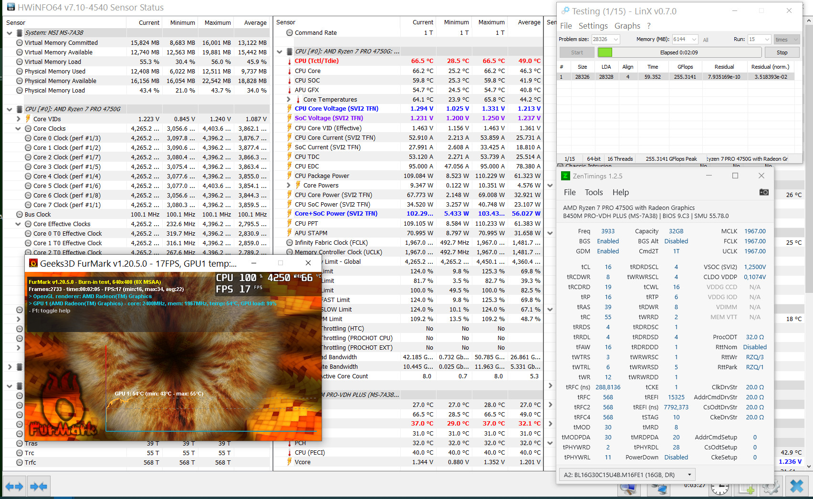Image resolution: width=813 pixels, height=499 pixels.
Task: Expand the Core Temperatures node
Action: coord(288,99)
